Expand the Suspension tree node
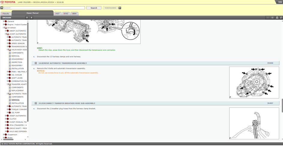 pyautogui.click(x=4, y=135)
